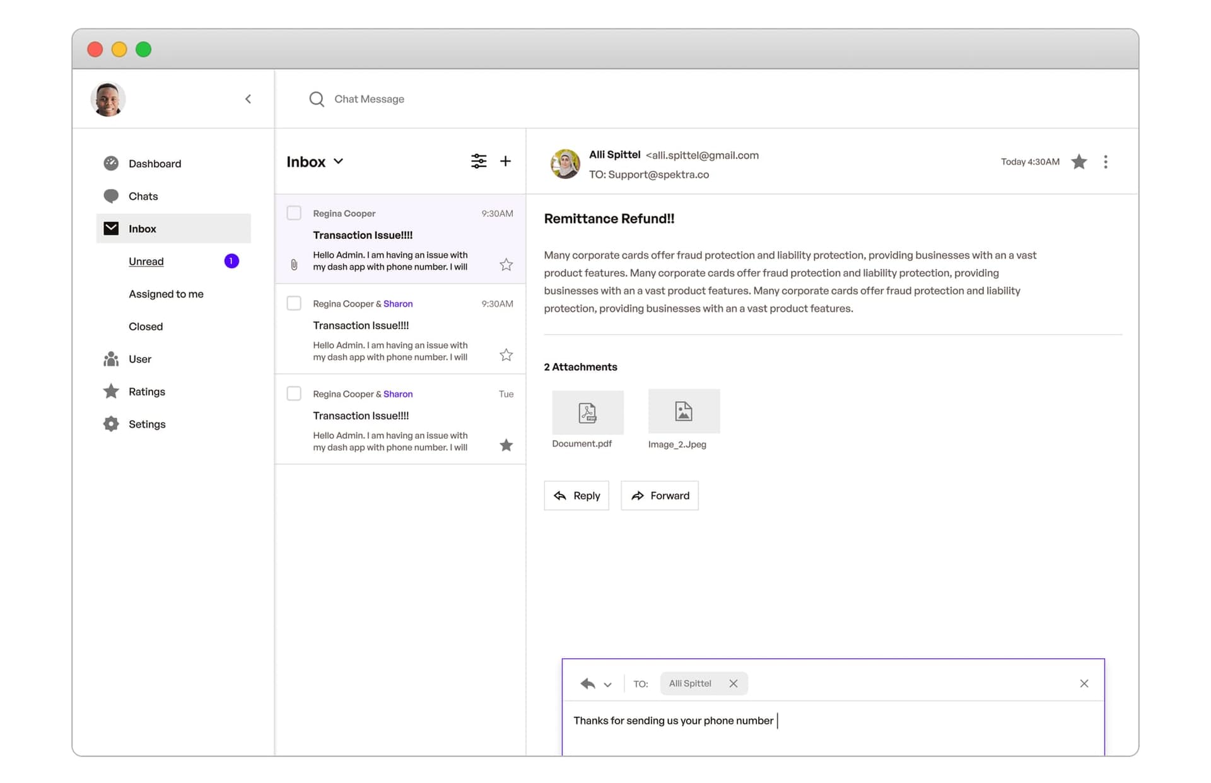This screenshot has height=783, width=1211.
Task: Click the Forward button
Action: [x=660, y=496]
